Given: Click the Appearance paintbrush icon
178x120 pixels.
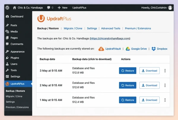Looking at the screenshot, I should [x=7, y=52].
